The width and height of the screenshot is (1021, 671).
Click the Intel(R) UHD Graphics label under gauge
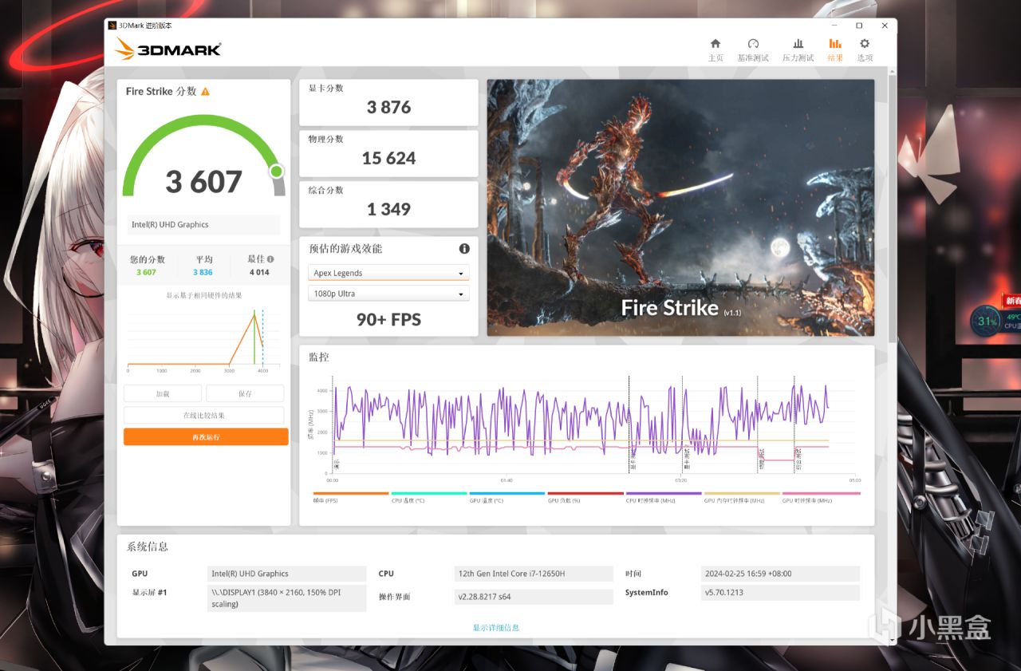coord(204,225)
